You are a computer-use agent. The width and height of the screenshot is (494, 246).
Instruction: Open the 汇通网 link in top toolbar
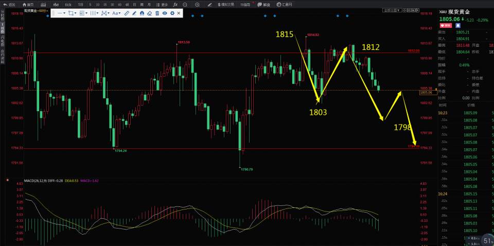[x=284, y=5]
